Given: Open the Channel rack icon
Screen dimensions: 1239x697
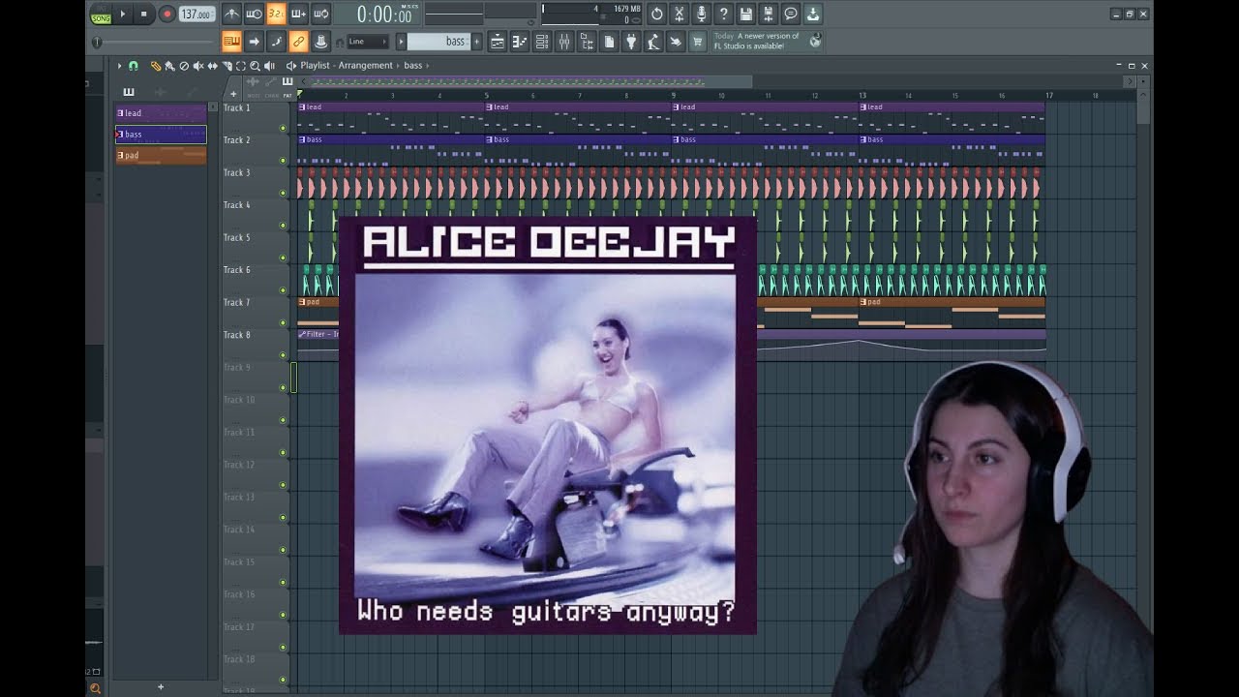Looking at the screenshot, I should click(x=542, y=42).
